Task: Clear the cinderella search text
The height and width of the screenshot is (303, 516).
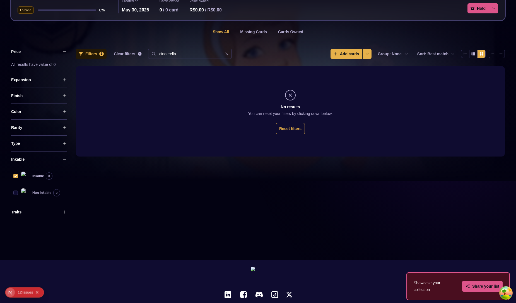Action: click(227, 54)
